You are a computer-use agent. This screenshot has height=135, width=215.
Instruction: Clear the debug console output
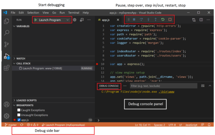(x=203, y=86)
